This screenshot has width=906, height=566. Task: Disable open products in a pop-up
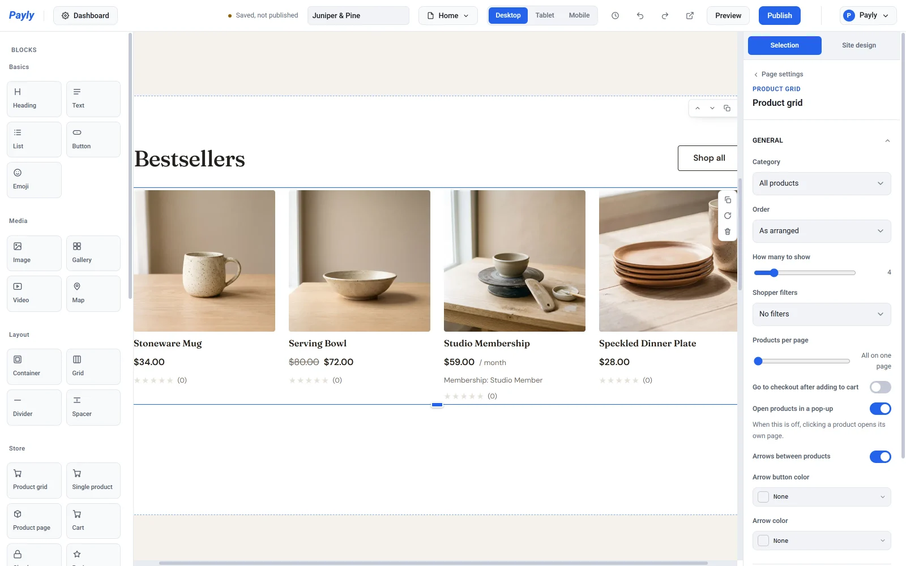pyautogui.click(x=880, y=409)
